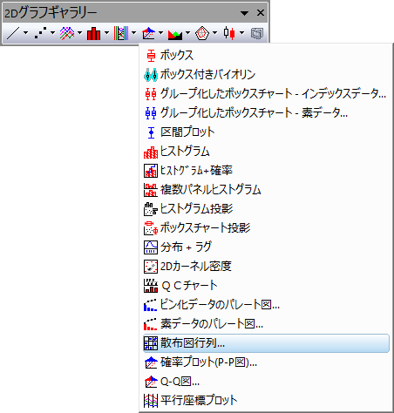Expand dropdown arrow next to radar chart
Image resolution: width=394 pixels, height=413 pixels.
tap(214, 33)
